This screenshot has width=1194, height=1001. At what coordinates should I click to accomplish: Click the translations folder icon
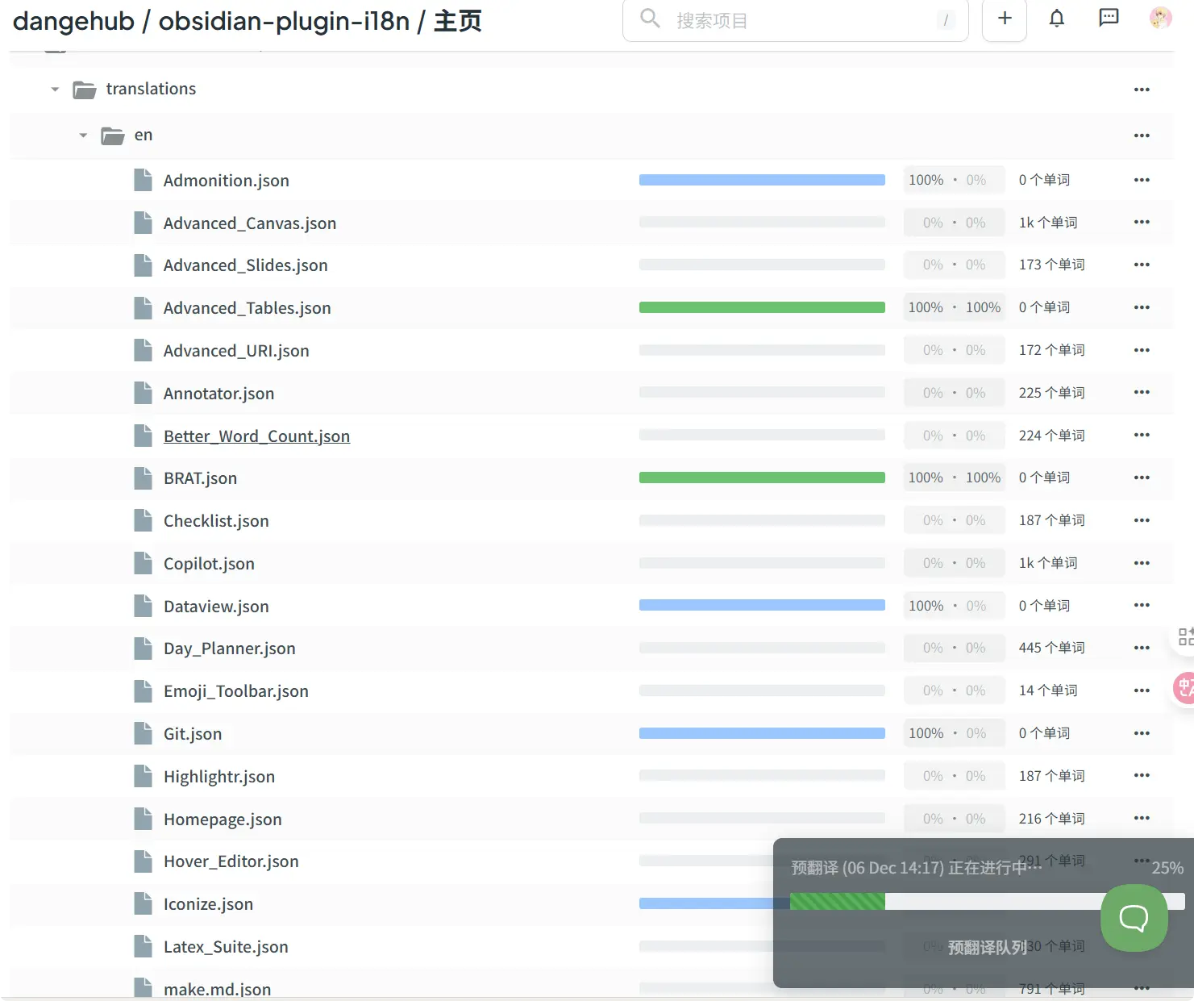click(x=84, y=90)
